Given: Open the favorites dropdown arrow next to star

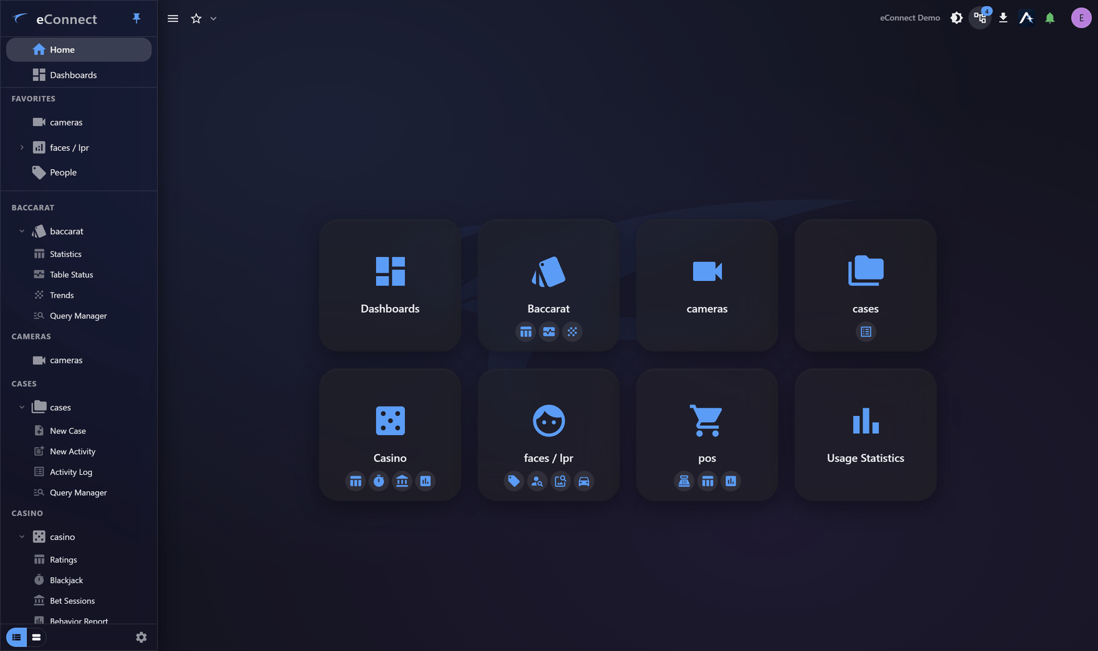Looking at the screenshot, I should coord(213,19).
